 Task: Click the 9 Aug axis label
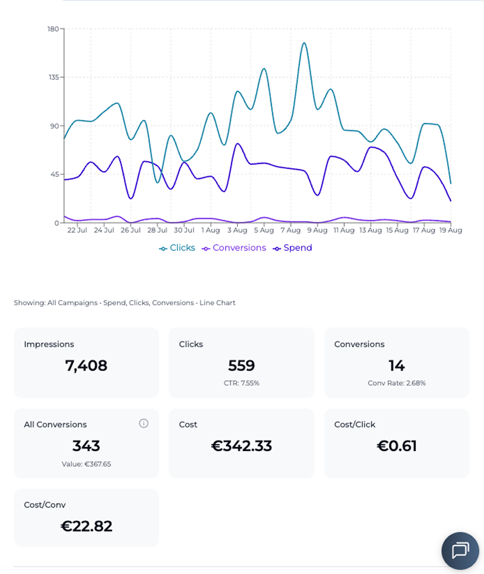pos(317,230)
